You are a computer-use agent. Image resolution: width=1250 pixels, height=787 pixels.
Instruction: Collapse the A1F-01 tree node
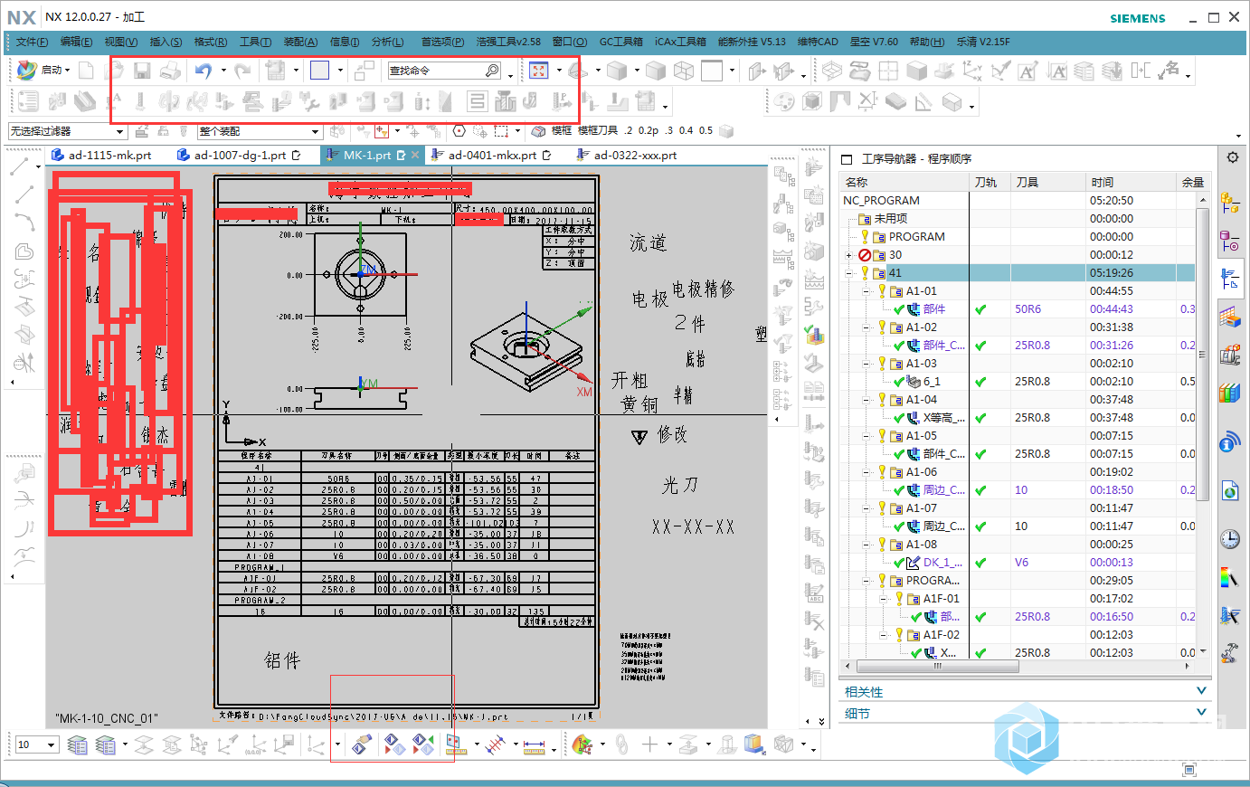(x=883, y=599)
